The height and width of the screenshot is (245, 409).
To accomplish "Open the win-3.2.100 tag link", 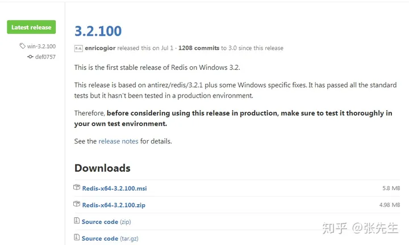I will coord(41,47).
